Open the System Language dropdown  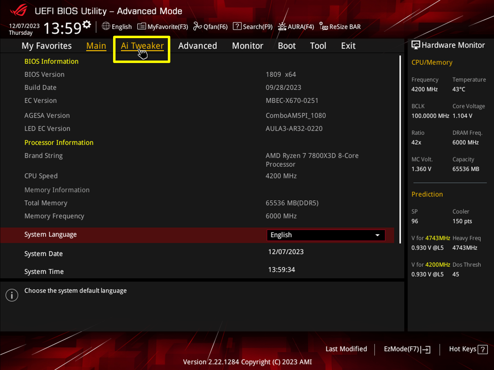[x=326, y=235]
